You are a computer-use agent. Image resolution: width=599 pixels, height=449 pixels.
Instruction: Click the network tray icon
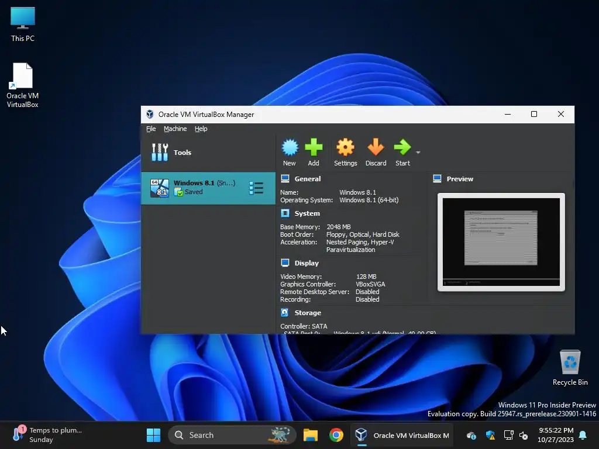point(508,435)
